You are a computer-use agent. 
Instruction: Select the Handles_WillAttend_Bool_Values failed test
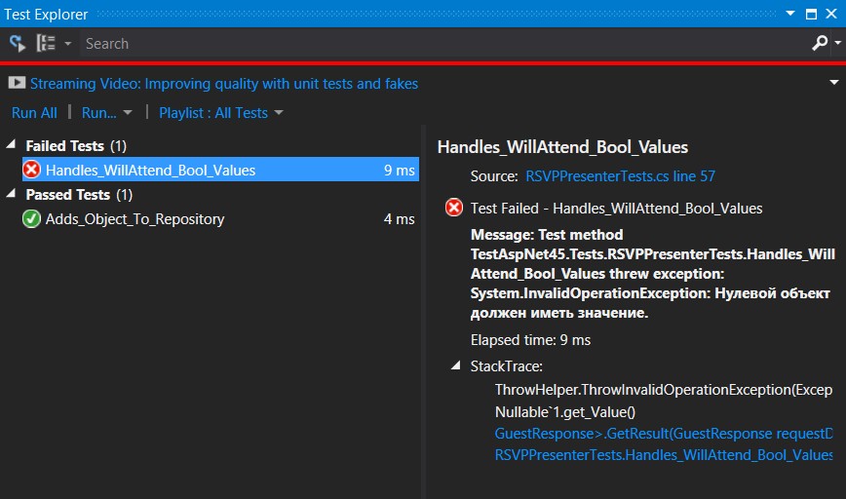tap(220, 170)
